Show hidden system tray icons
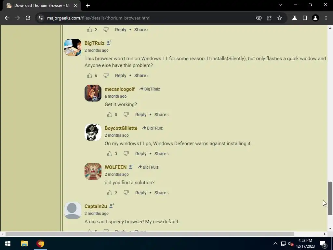Screen dimensions: 333x250 pyautogui.click(x=275, y=244)
